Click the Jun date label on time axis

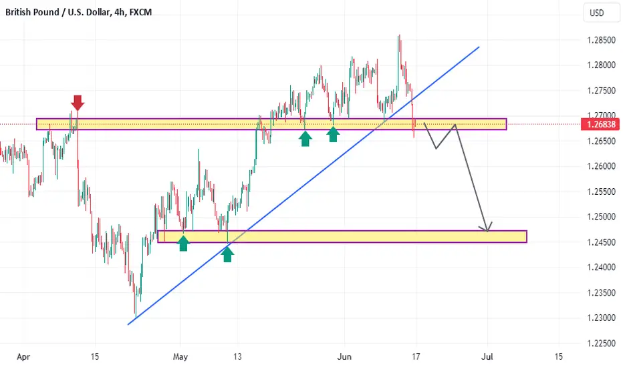(x=344, y=357)
